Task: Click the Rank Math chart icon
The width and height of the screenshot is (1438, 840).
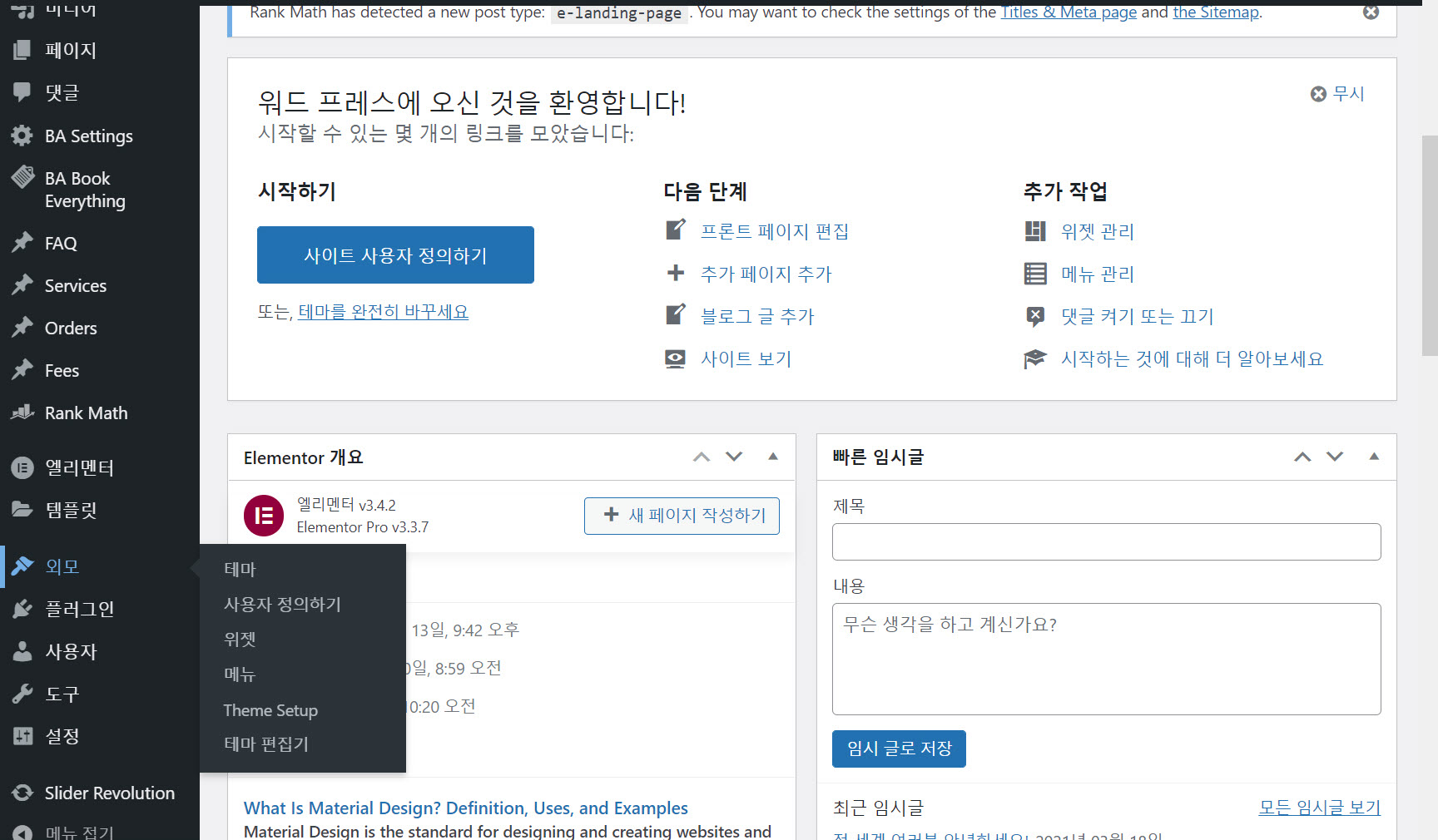Action: 22,413
